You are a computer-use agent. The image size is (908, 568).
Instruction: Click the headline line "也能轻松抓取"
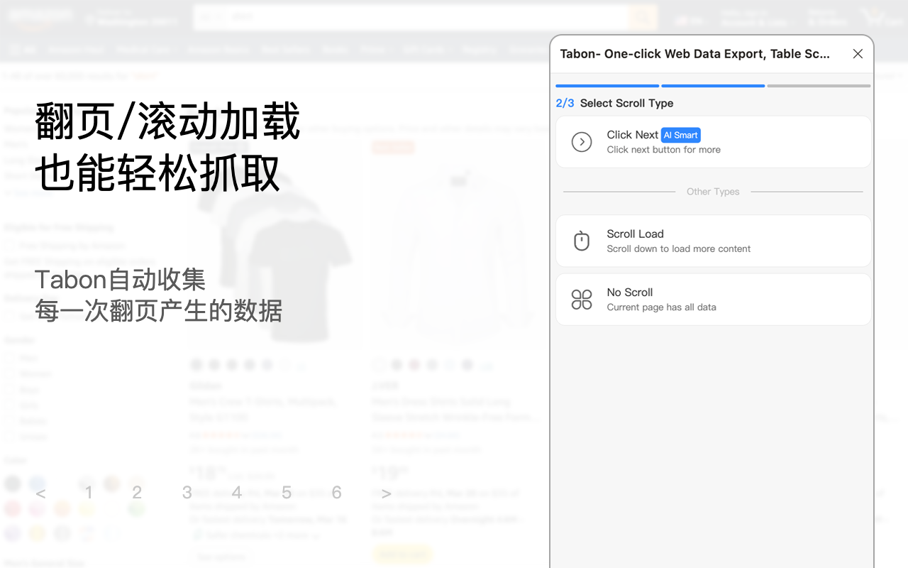point(157,174)
